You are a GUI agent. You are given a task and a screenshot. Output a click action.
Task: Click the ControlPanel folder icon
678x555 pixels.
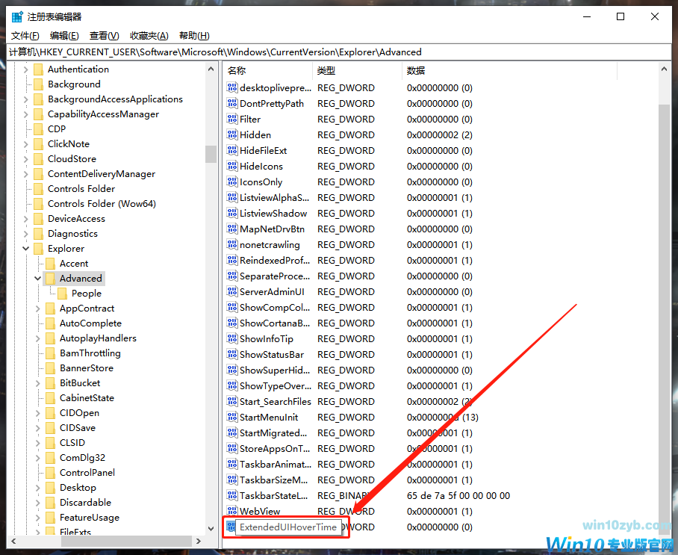(50, 473)
